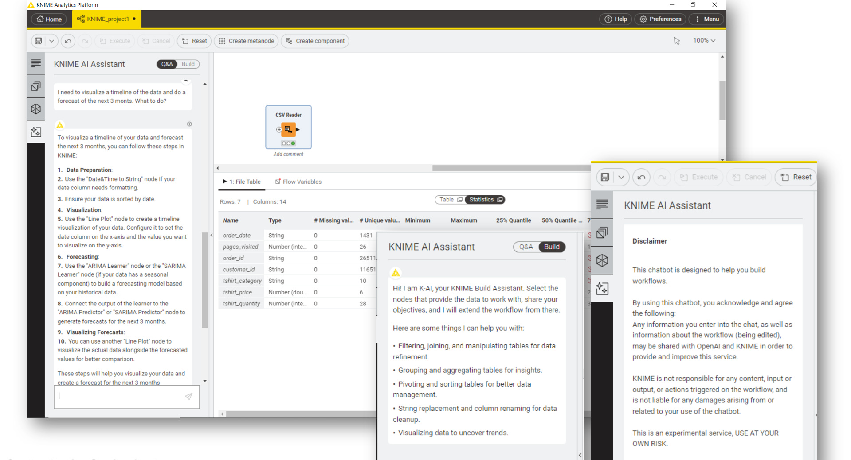Open AI Assistant icon in right overlay sidebar

602,288
